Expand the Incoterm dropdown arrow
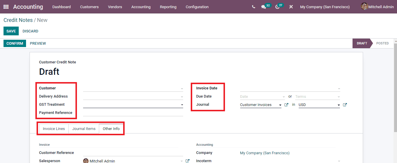Image resolution: width=397 pixels, height=163 pixels. (x=339, y=161)
